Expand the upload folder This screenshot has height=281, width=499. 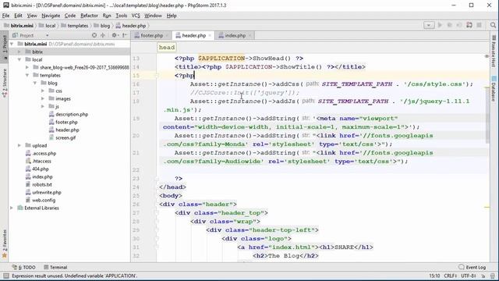[x=19, y=145]
